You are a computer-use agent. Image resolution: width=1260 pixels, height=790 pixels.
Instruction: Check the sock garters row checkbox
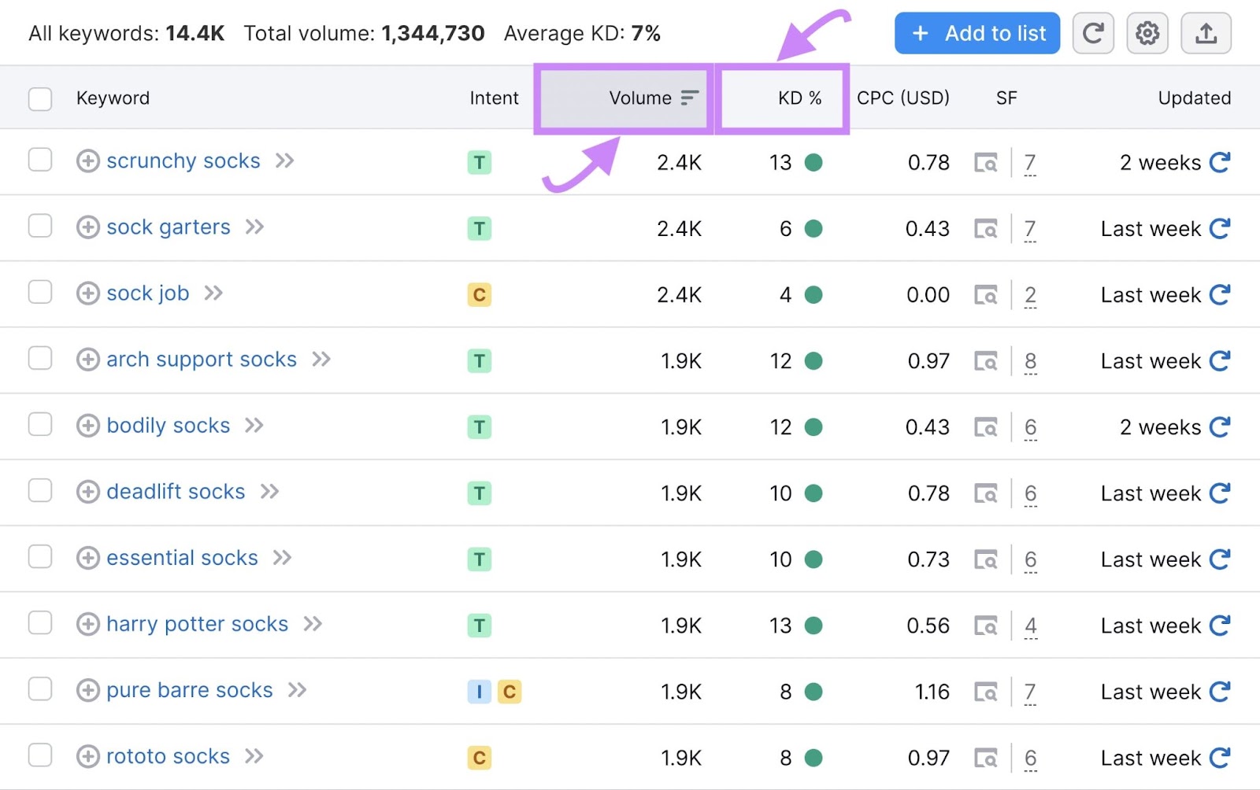40,226
